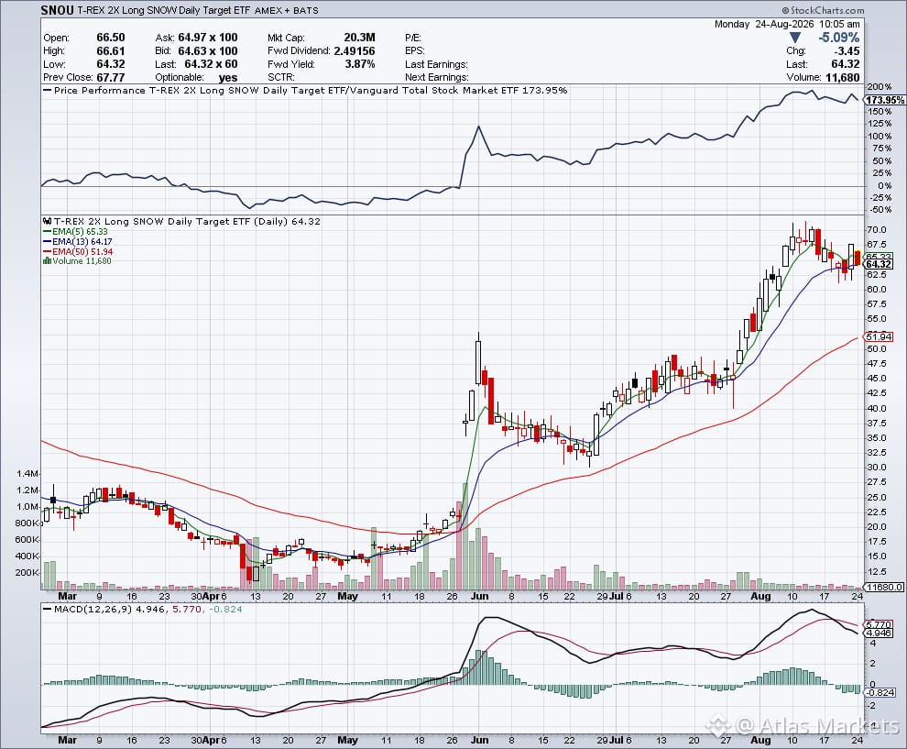Click the Volume value 11,680 in the quote header
Screen dimensions: 907x749
(842, 78)
